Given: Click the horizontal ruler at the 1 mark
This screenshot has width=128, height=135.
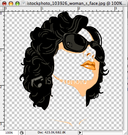Looking at the screenshot, I should point(42,9).
